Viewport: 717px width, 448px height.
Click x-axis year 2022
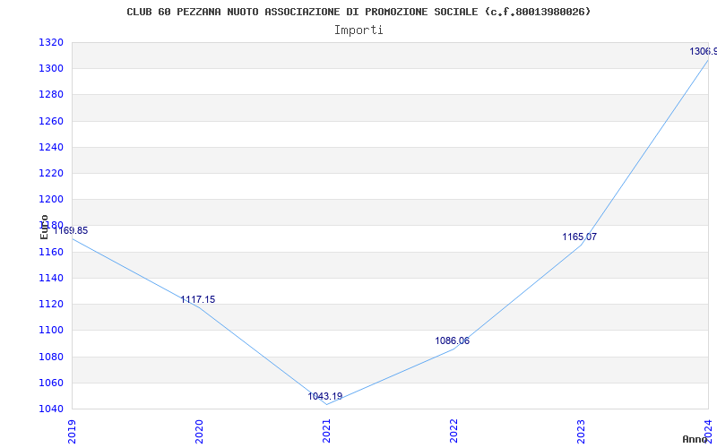pyautogui.click(x=454, y=431)
